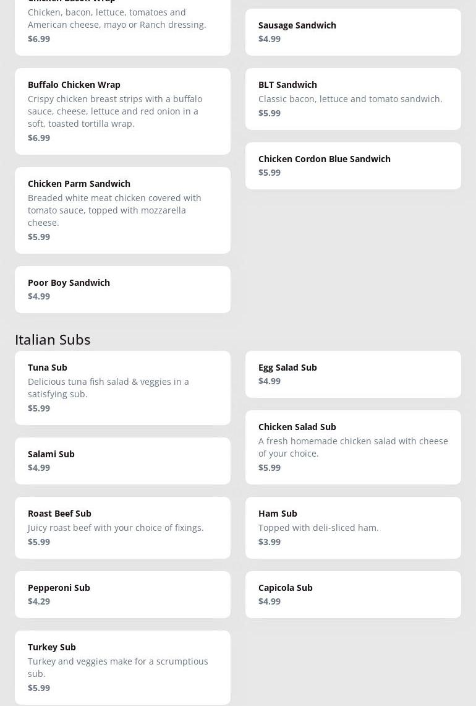Viewport: 476px width, 706px height.
Task: Pick the Chicken Salad Sub item
Action: pos(353,447)
